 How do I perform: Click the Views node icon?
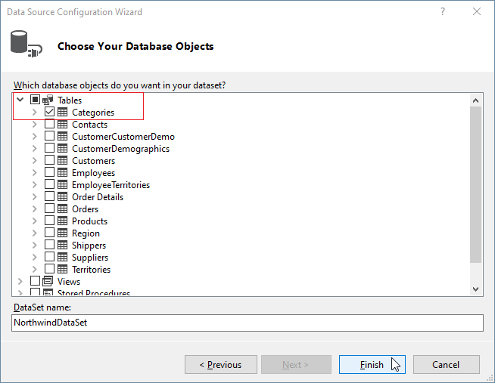point(48,281)
